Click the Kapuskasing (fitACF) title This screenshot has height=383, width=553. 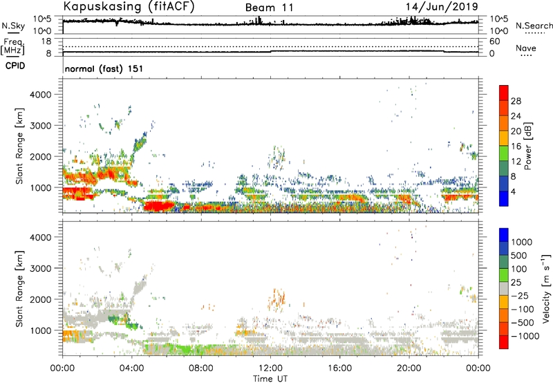click(x=129, y=7)
